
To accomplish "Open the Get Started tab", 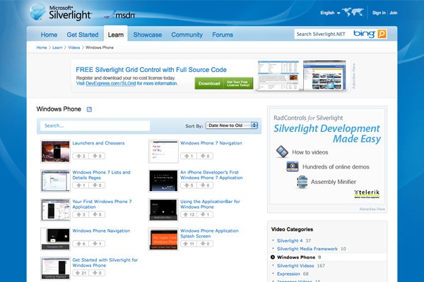I will point(83,35).
